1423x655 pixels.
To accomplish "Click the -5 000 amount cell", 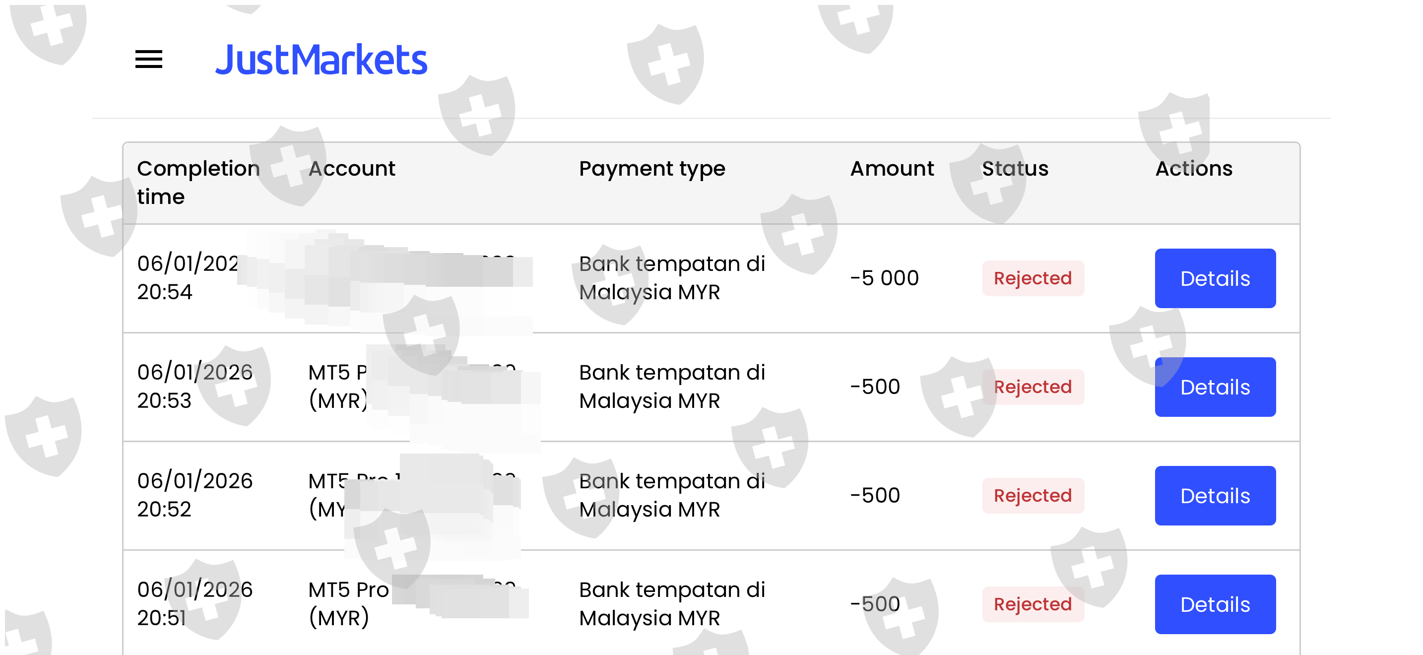I will pyautogui.click(x=884, y=278).
